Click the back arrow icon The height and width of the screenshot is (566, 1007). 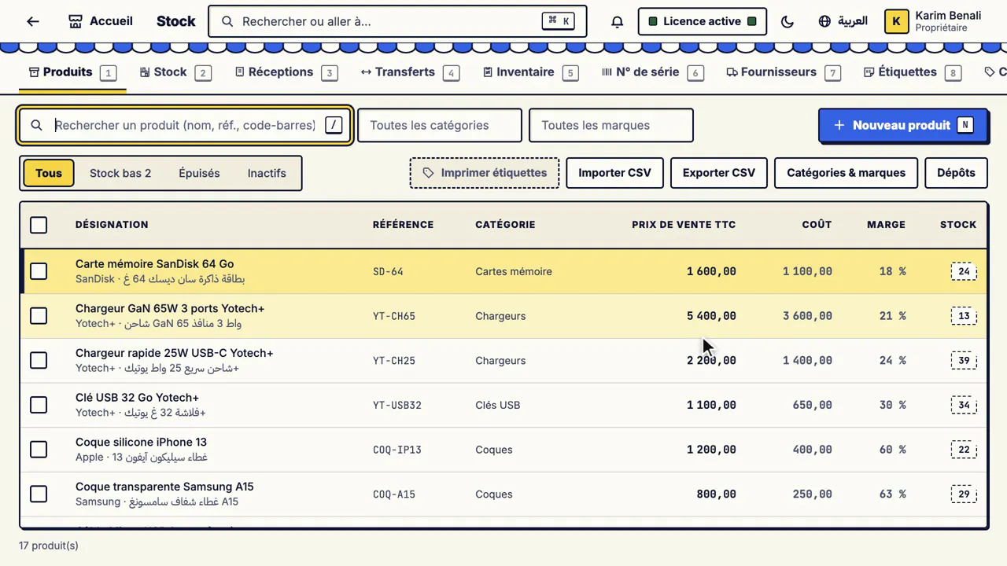tap(32, 21)
